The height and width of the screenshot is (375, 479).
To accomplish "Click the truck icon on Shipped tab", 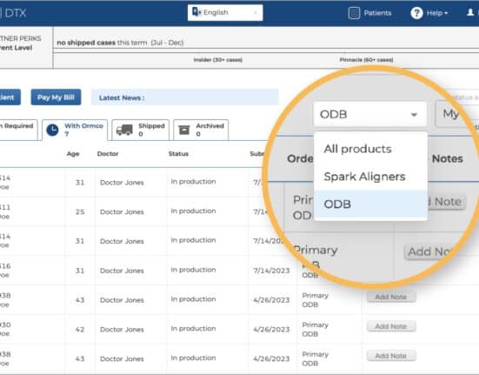I will coord(124,130).
